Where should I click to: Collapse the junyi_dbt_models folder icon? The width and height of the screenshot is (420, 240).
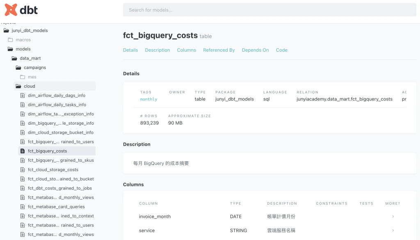click(x=6, y=30)
